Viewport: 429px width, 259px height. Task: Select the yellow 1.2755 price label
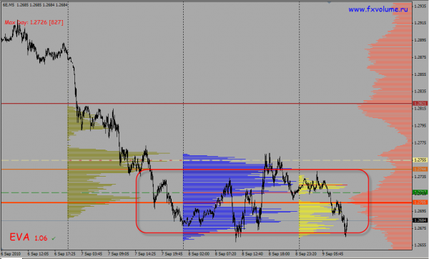coord(420,160)
